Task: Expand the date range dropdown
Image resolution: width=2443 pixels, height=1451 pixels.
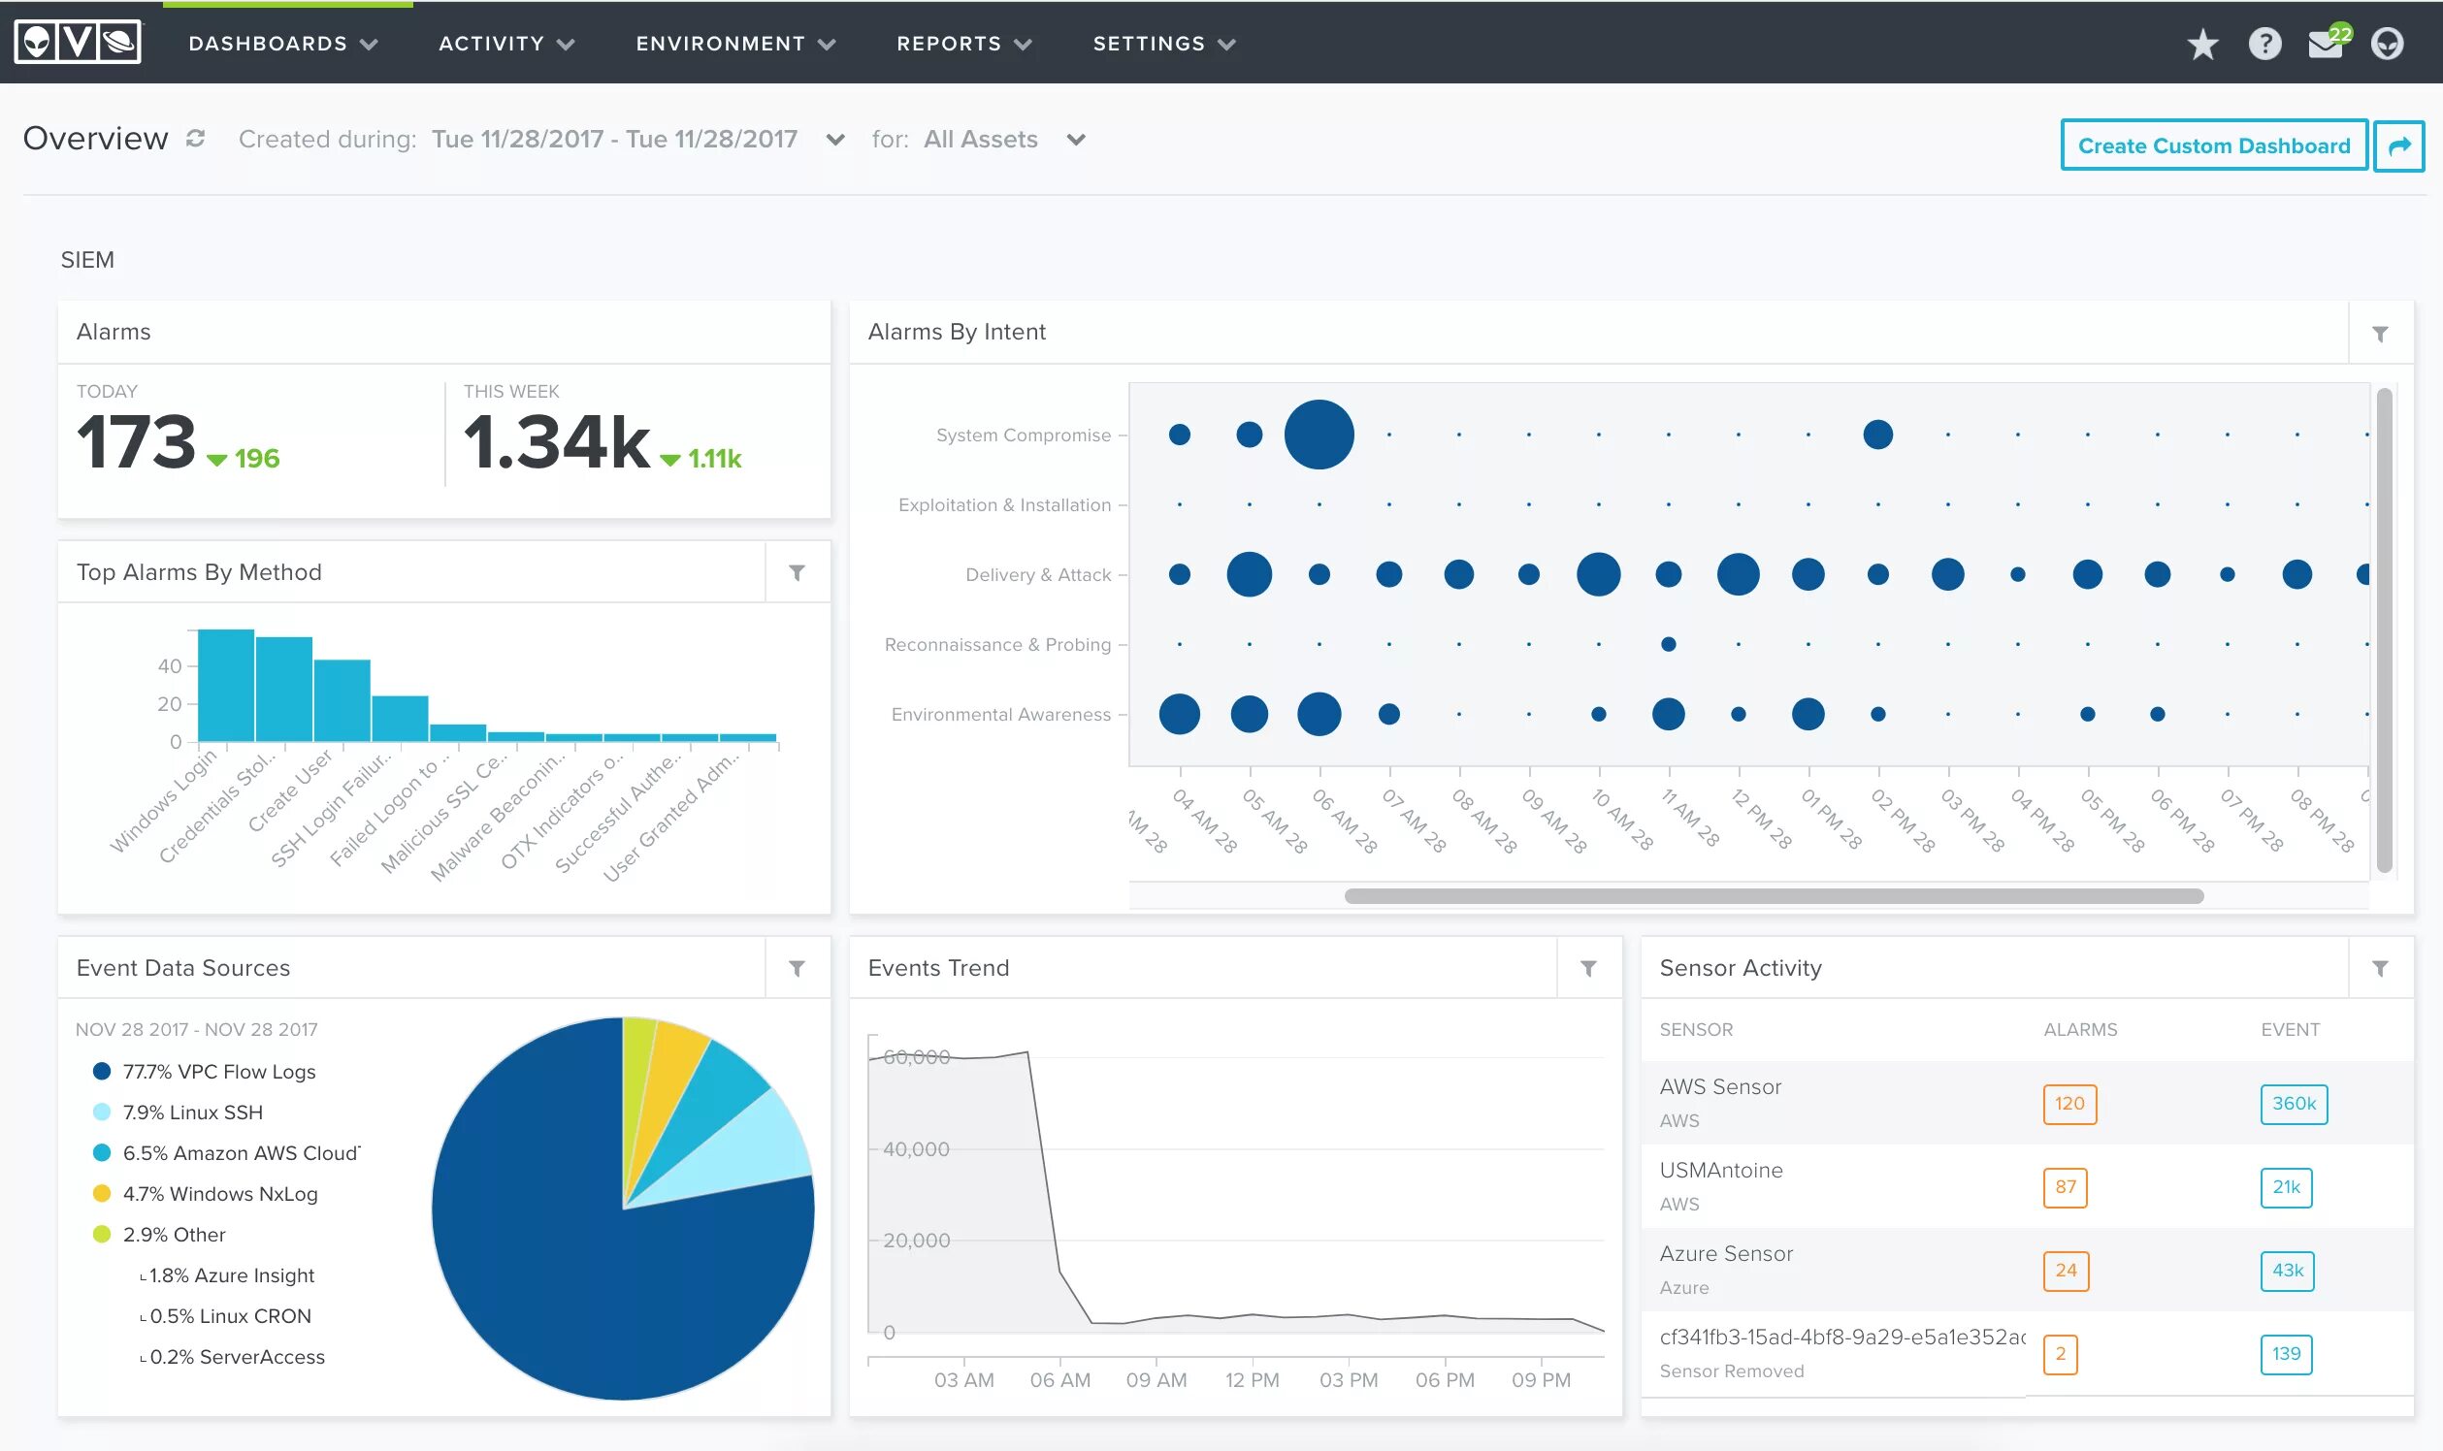Action: [x=835, y=140]
